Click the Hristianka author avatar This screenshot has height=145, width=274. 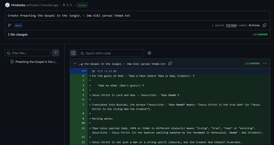pos(7,5)
